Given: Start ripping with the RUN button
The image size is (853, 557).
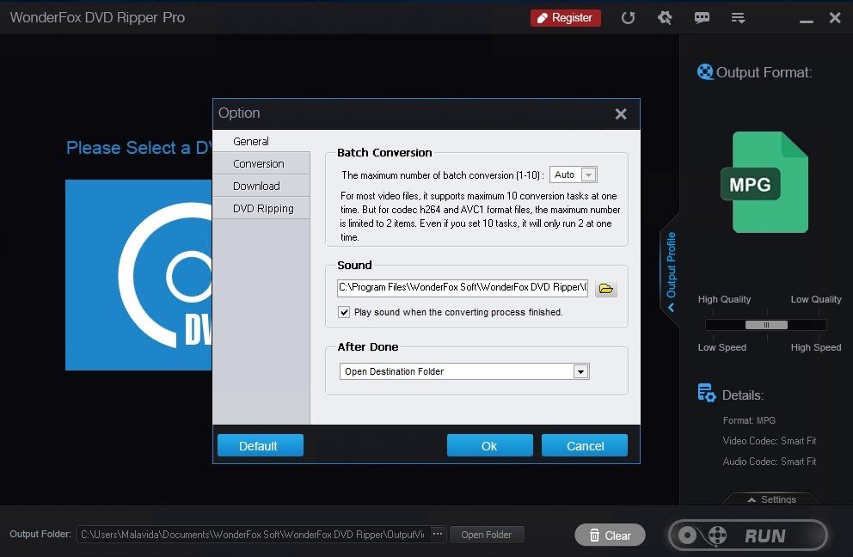Looking at the screenshot, I should [748, 536].
